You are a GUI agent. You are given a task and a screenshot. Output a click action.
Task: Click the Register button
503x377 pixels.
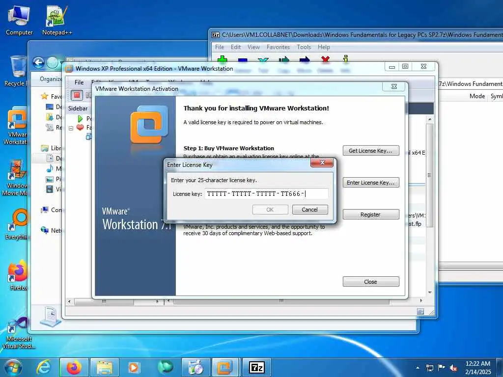(x=371, y=215)
